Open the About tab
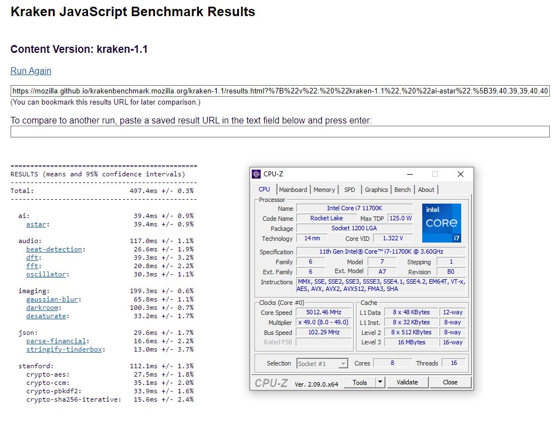Screen dimensions: 557x425 pos(426,190)
